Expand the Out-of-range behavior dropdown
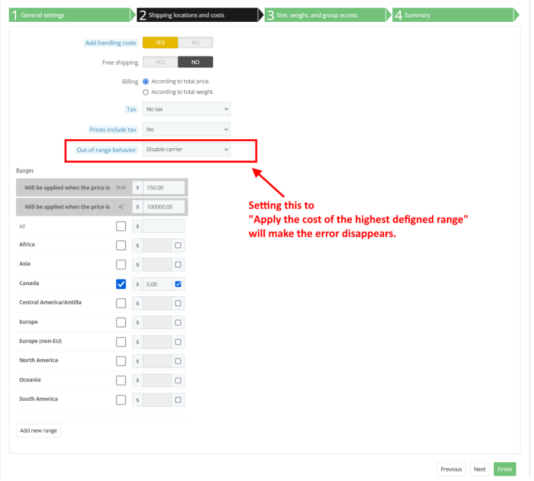The image size is (534, 481). point(186,149)
